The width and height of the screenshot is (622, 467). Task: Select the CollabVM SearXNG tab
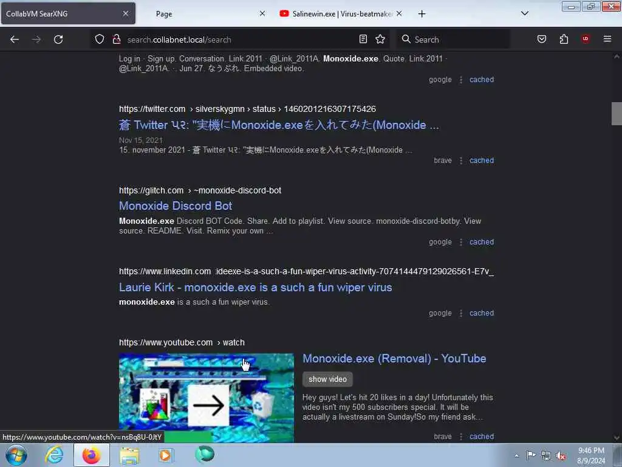(67, 13)
